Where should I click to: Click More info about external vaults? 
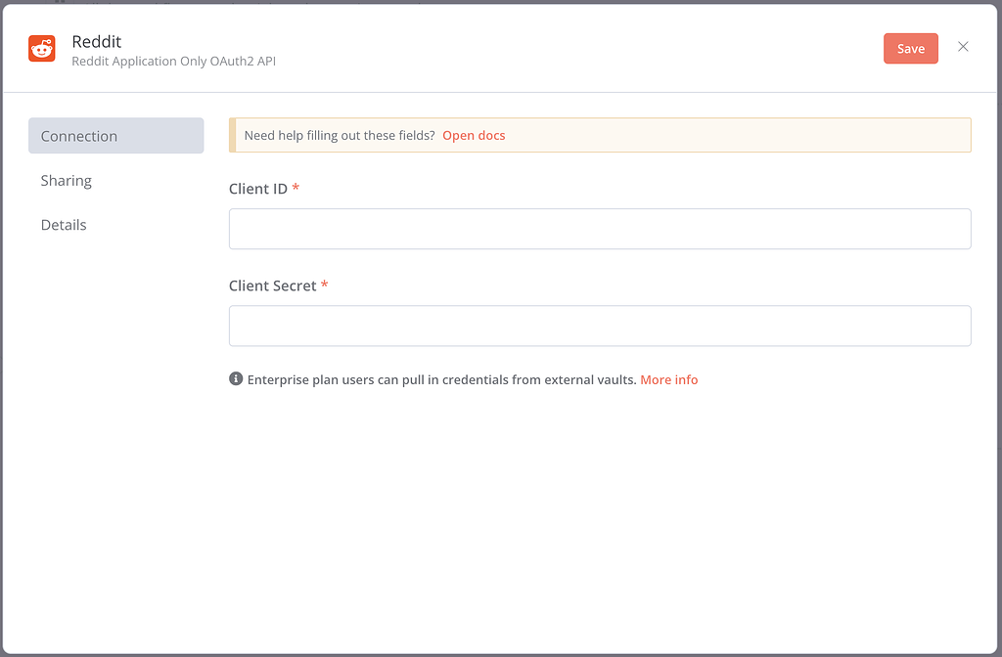[x=669, y=379]
